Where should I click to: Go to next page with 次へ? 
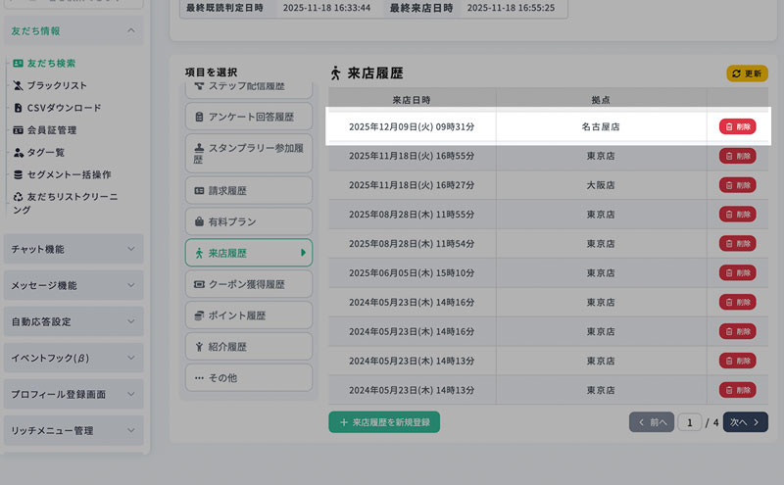click(x=745, y=422)
